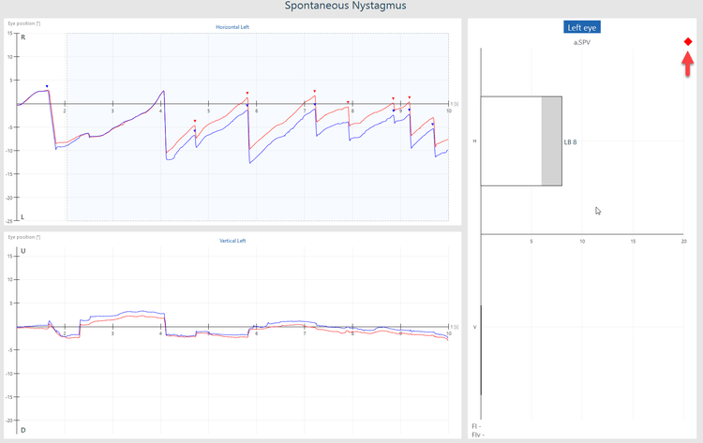Screen dimensions: 703x443
Task: Click the blue beat marker near 9.7 seconds
Action: [x=433, y=124]
